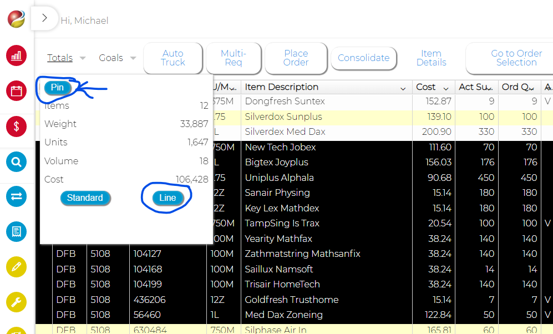Viewport: 553px width, 334px height.
Task: Click the blue transfer arrows icon
Action: 16,196
